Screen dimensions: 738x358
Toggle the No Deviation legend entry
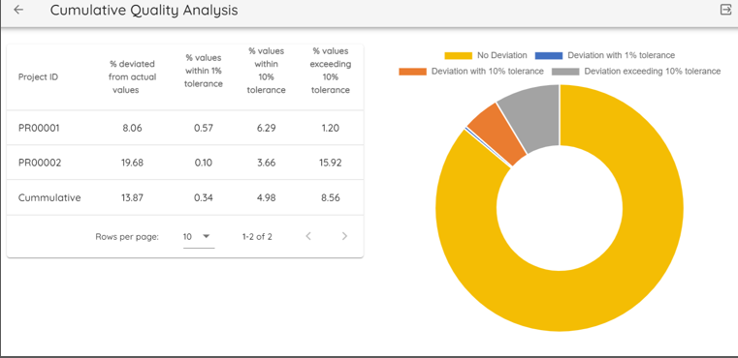tap(486, 55)
